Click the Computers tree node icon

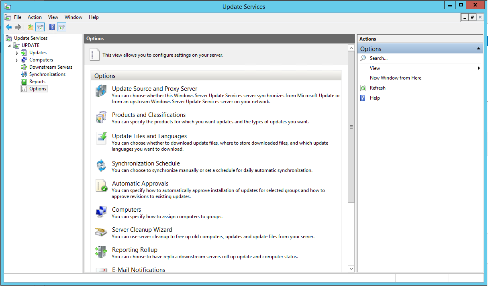pyautogui.click(x=24, y=60)
